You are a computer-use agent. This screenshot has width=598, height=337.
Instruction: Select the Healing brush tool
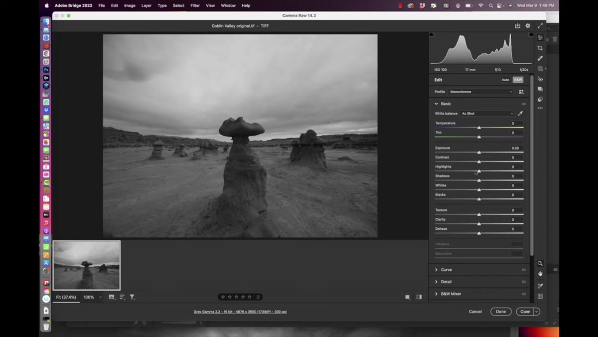pos(540,58)
